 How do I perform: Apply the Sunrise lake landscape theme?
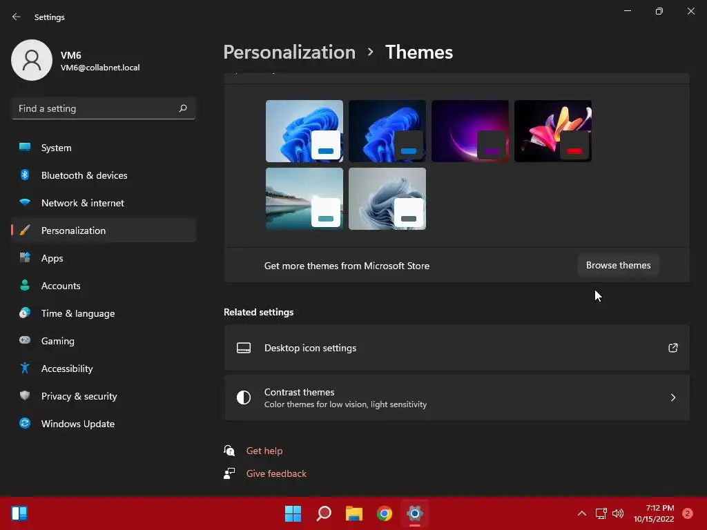[x=304, y=199]
